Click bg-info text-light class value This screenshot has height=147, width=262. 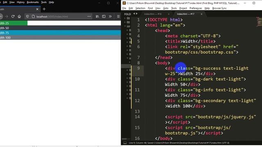pos(218,90)
